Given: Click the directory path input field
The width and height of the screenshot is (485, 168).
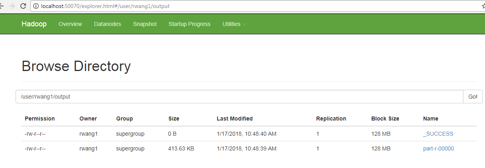Looking at the screenshot, I should pos(240,97).
